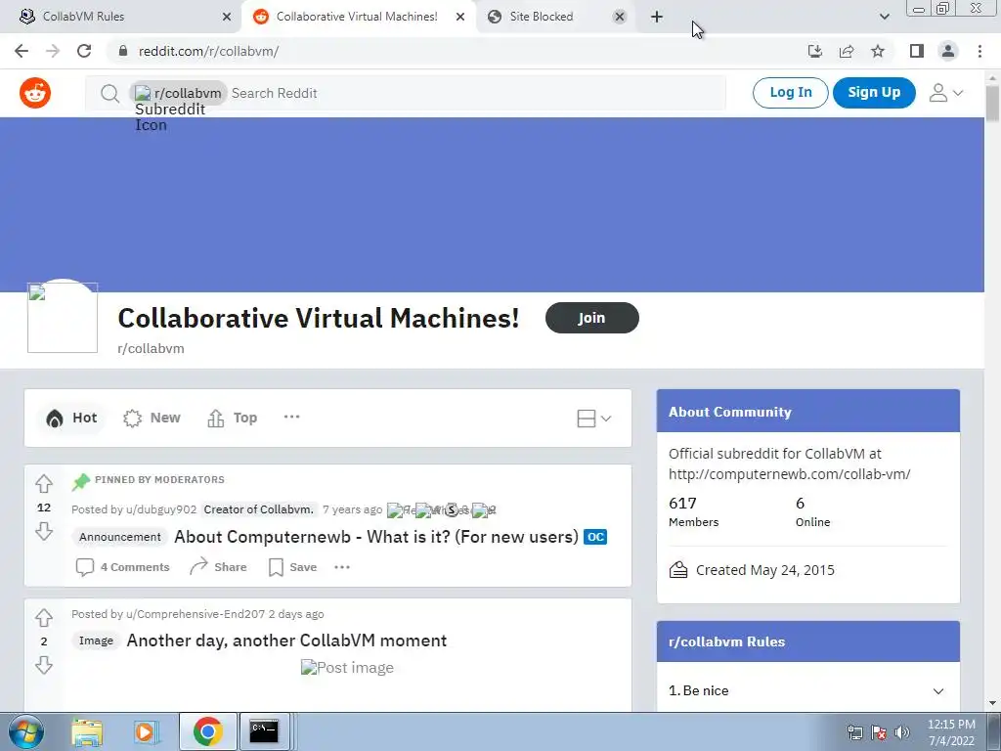The width and height of the screenshot is (1001, 751).
Task: Go back with browser back arrow
Action: click(x=22, y=51)
